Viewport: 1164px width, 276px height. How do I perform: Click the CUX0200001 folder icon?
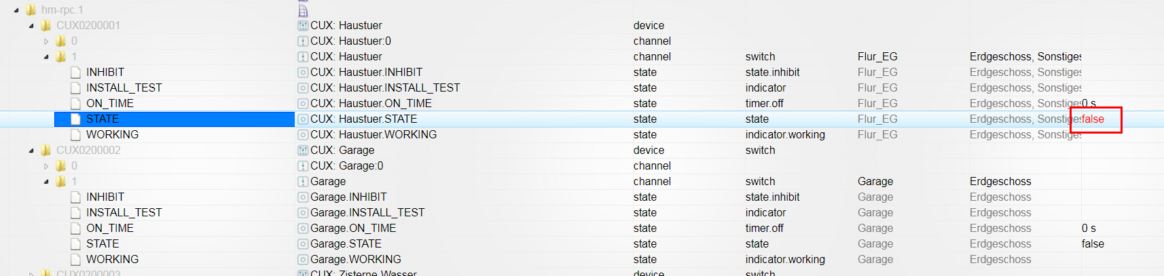pyautogui.click(x=46, y=25)
